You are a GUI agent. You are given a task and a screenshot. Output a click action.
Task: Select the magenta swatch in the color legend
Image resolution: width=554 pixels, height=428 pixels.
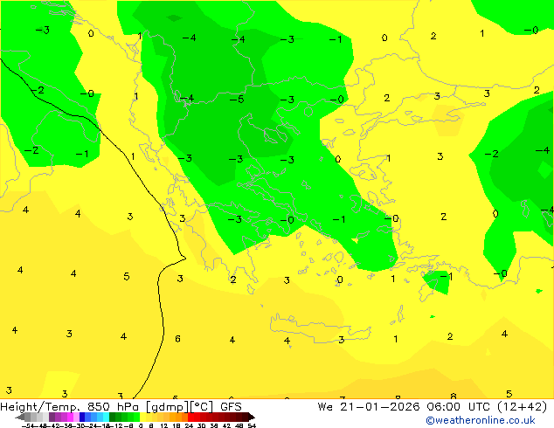[x=70, y=418]
